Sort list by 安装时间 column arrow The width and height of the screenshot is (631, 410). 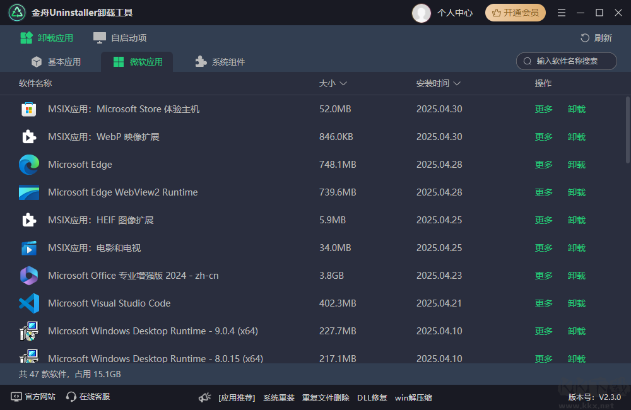457,84
